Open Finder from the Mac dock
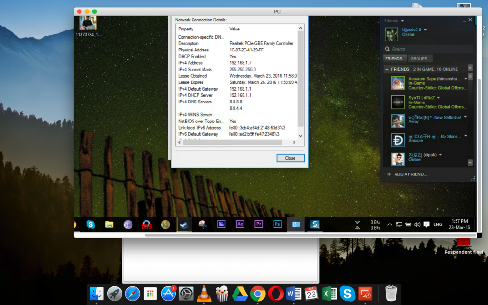This screenshot has height=305, width=488. (96, 294)
